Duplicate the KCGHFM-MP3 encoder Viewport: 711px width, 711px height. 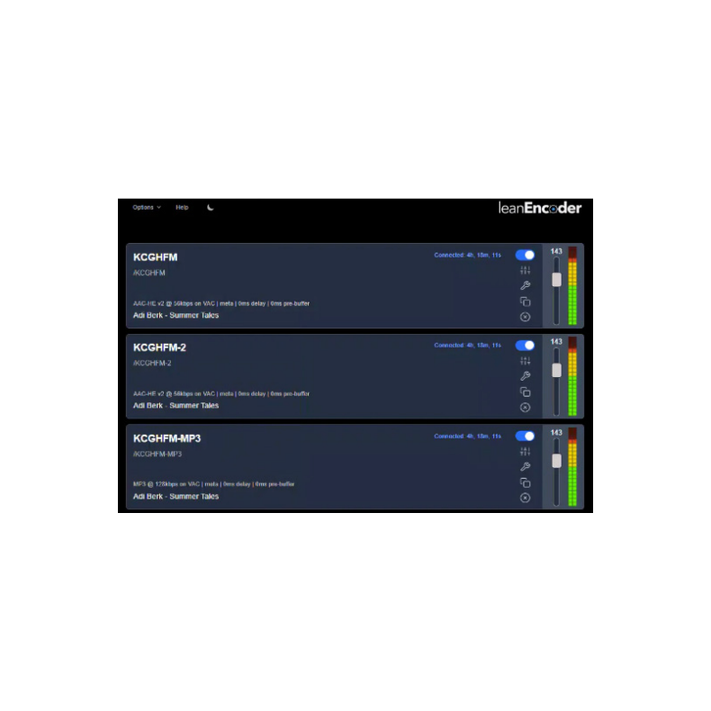point(525,482)
